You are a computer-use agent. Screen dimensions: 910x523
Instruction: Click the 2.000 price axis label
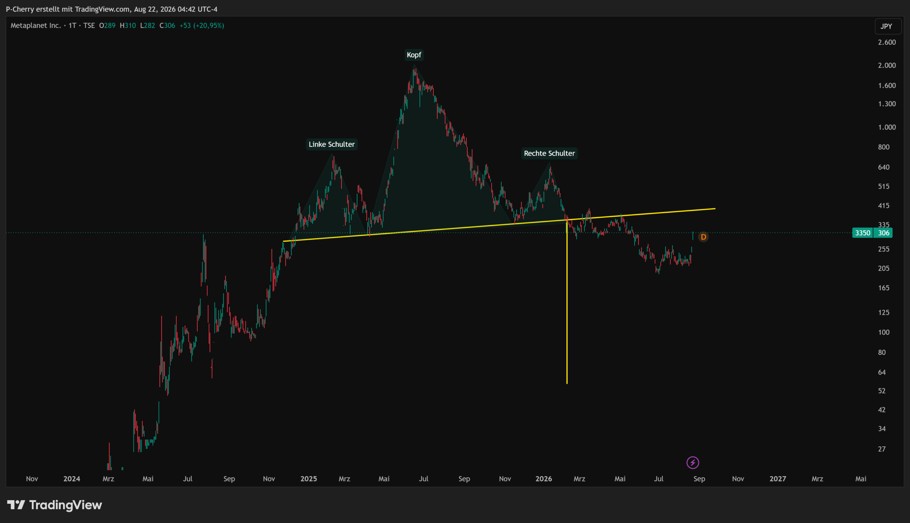[887, 65]
